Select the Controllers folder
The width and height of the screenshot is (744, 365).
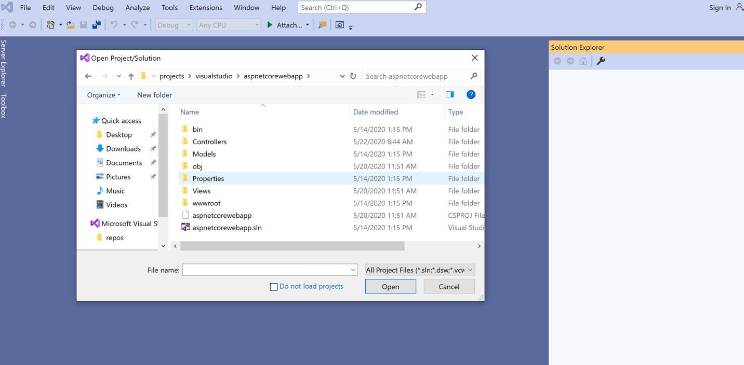point(209,142)
